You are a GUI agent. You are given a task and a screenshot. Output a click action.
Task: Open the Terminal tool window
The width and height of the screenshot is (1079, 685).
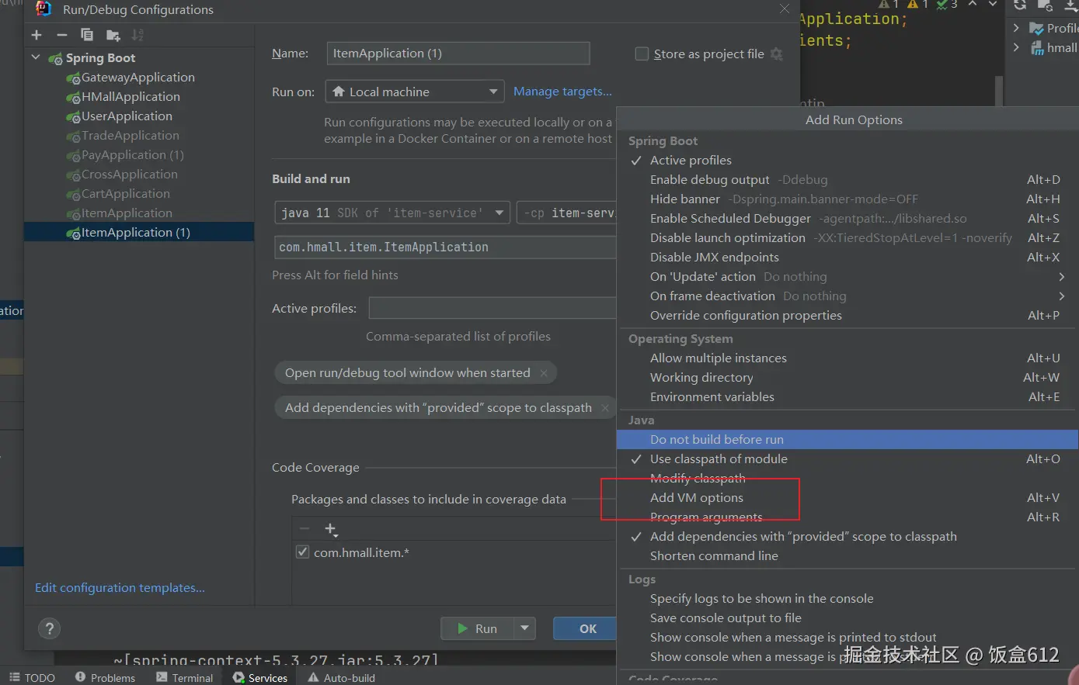tap(185, 677)
